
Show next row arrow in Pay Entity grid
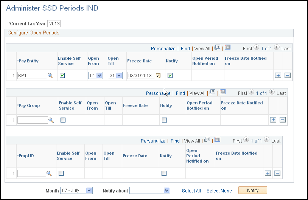click(277, 47)
